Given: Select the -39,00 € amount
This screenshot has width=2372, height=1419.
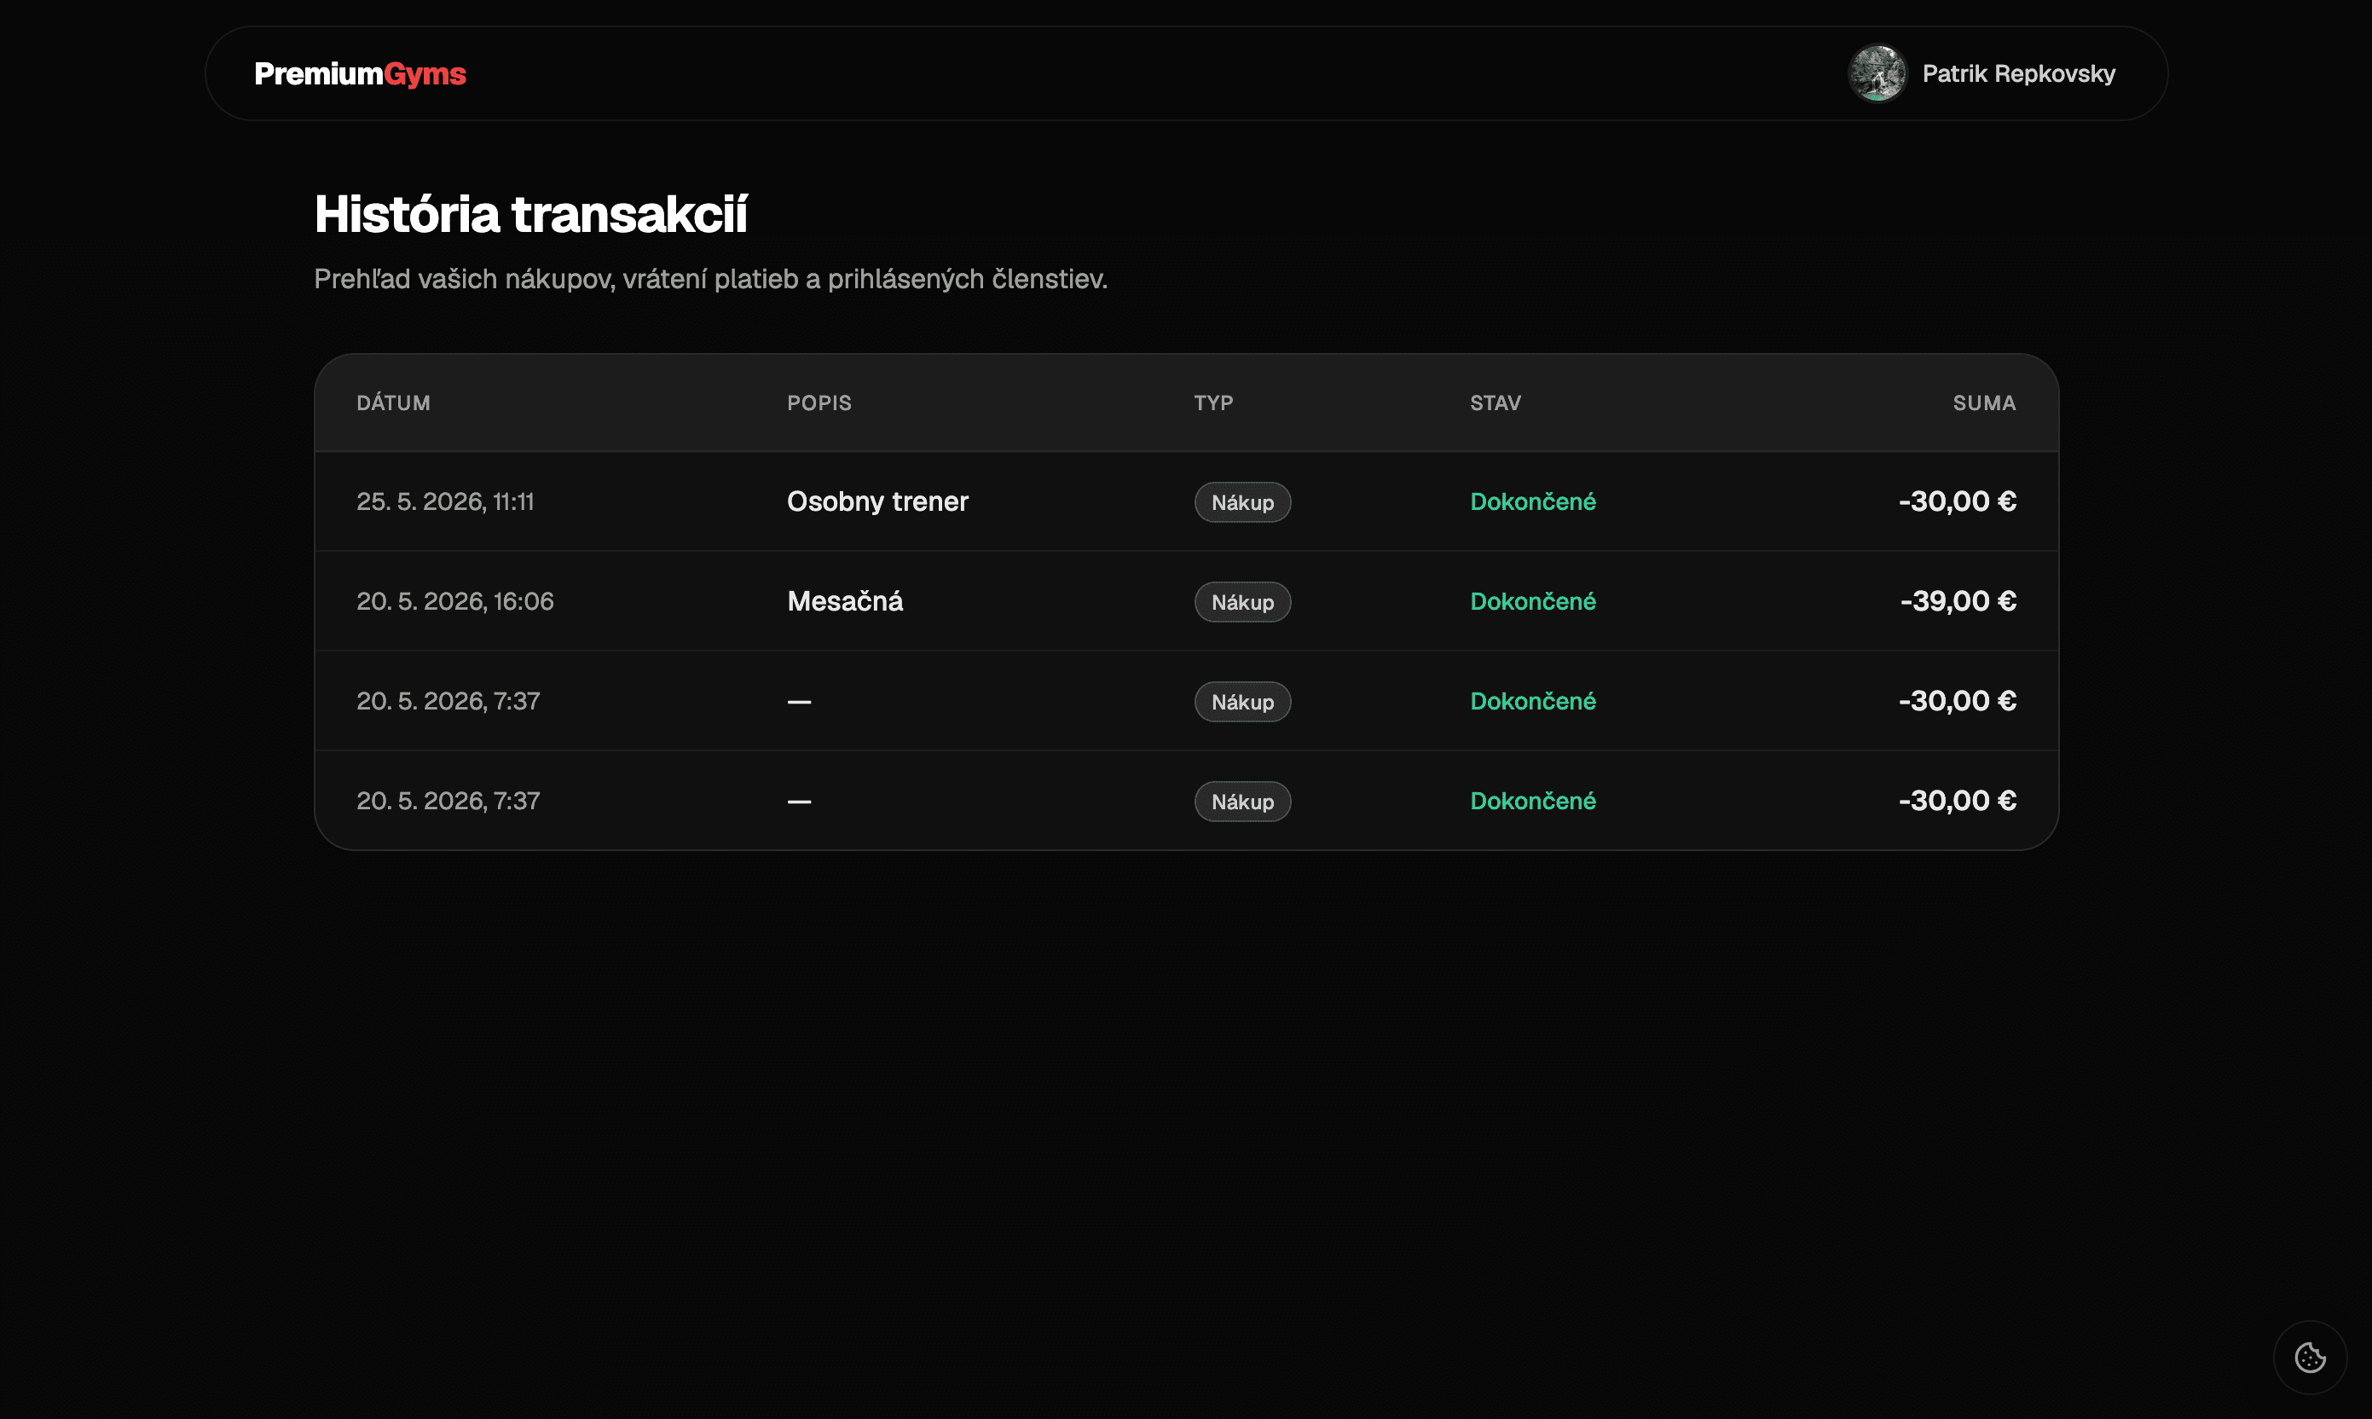Looking at the screenshot, I should [x=1958, y=600].
